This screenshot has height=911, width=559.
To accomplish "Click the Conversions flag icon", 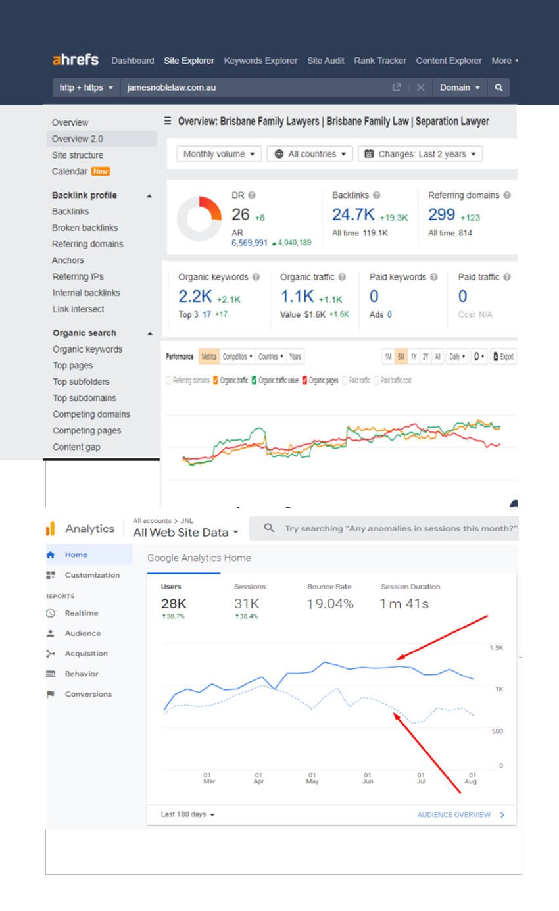I will [x=51, y=694].
